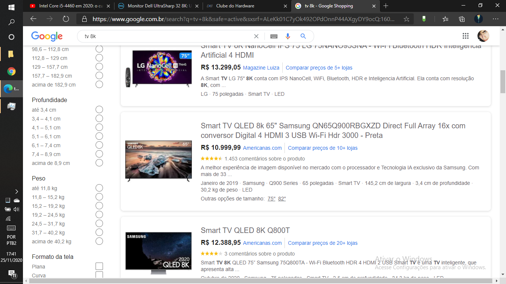Select width acima de 182,9 cm
The image size is (506, 284).
(x=99, y=85)
